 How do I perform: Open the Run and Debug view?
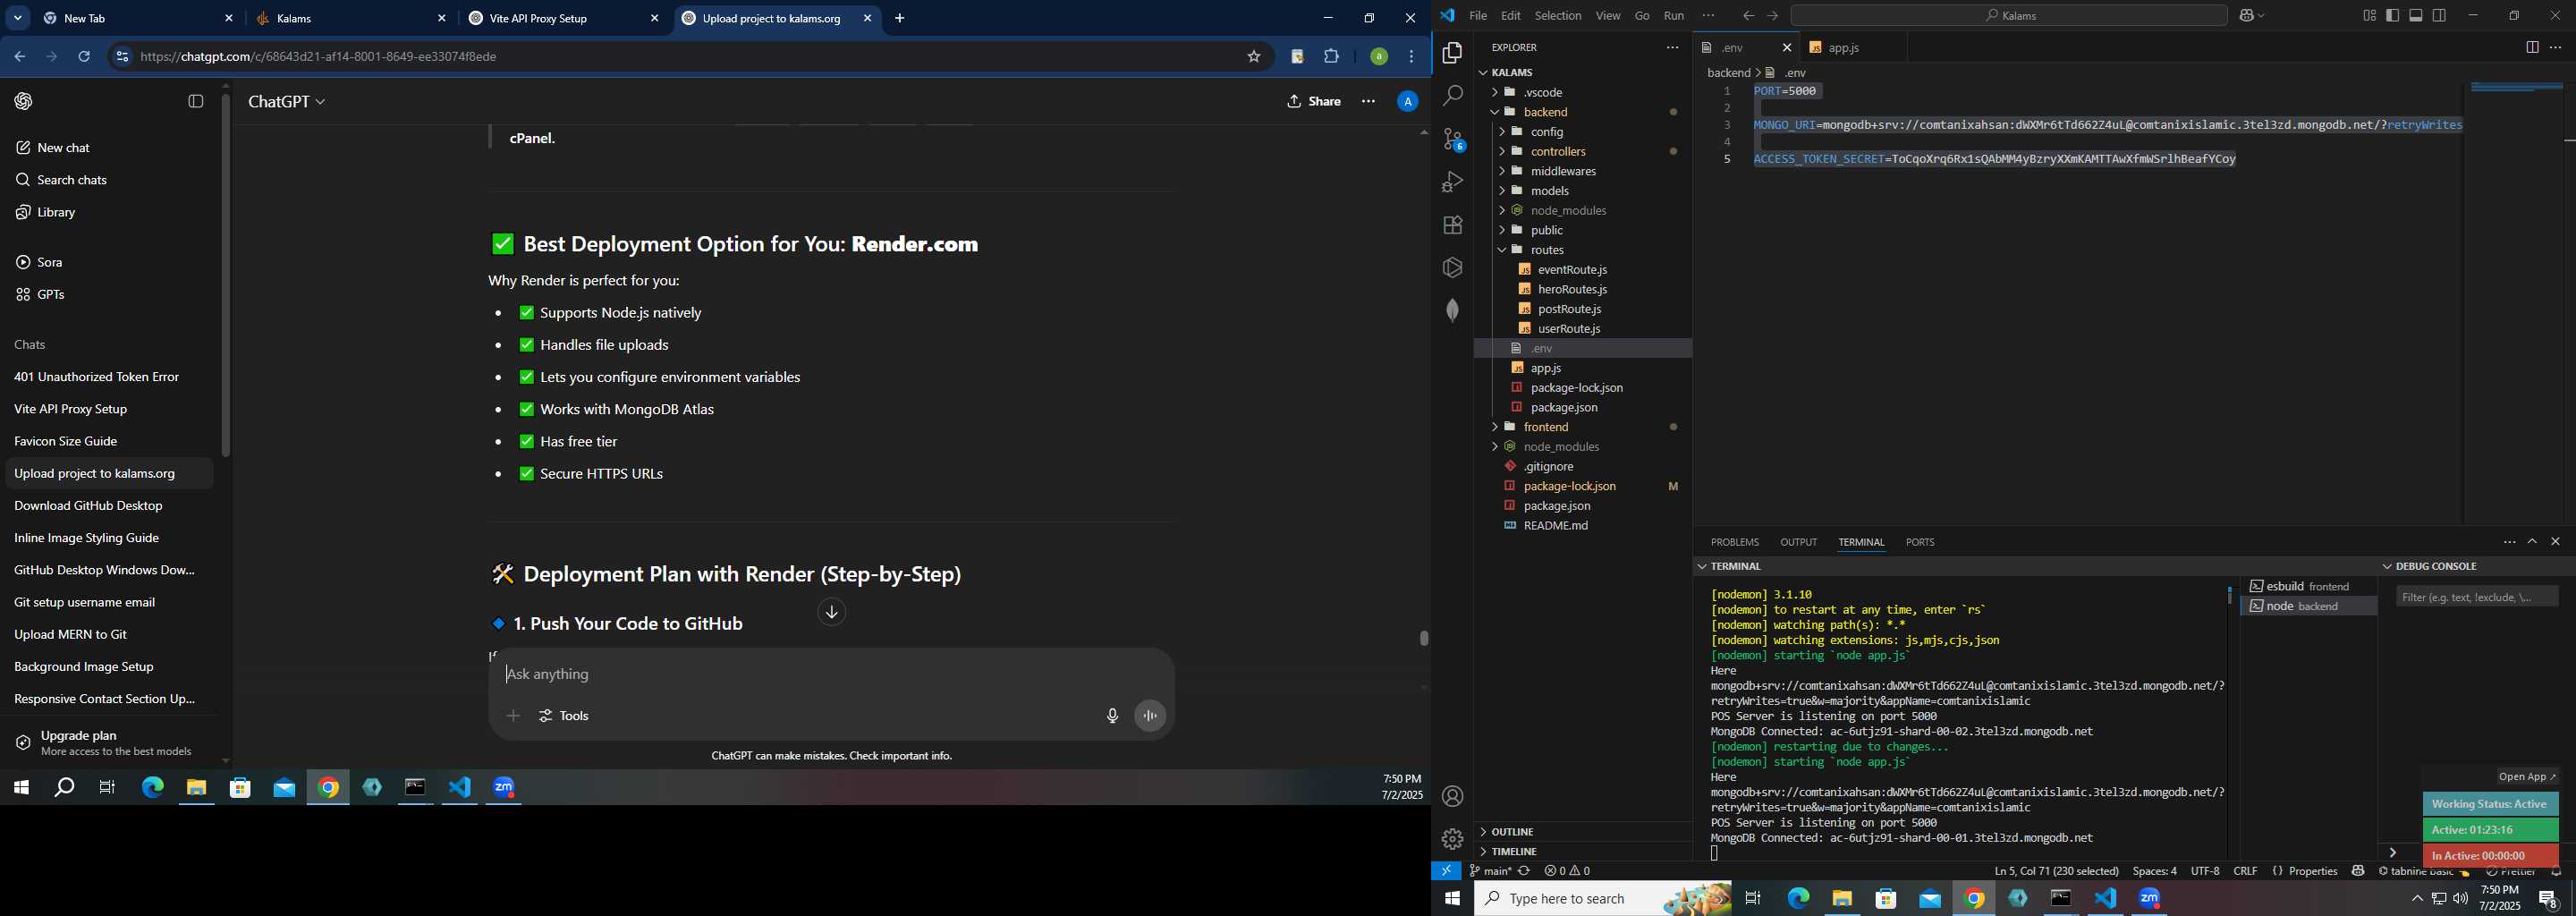pyautogui.click(x=1452, y=182)
